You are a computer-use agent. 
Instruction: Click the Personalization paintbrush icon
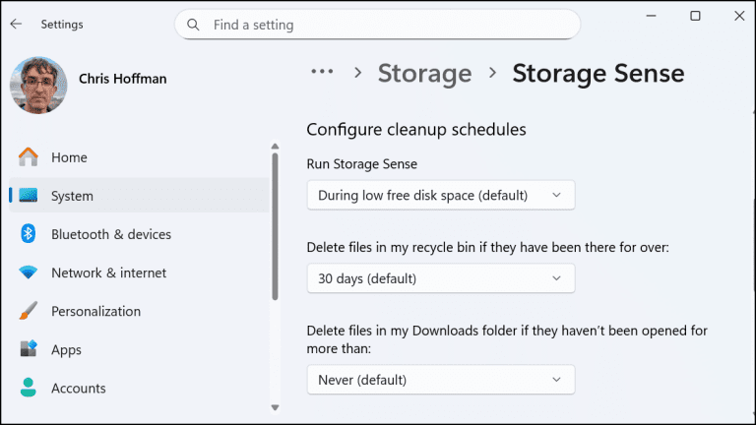(29, 311)
